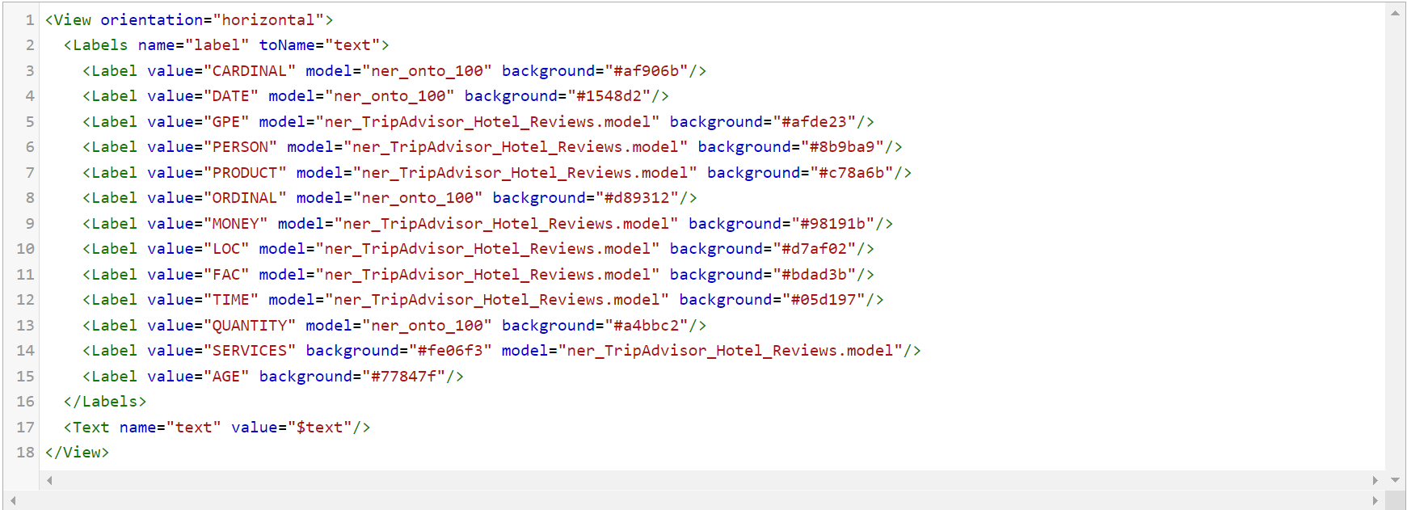The width and height of the screenshot is (1407, 510).
Task: Click the "#05d197" background color code
Action: point(824,300)
